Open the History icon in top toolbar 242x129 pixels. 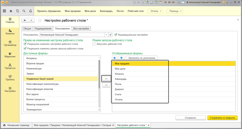tap(17, 11)
